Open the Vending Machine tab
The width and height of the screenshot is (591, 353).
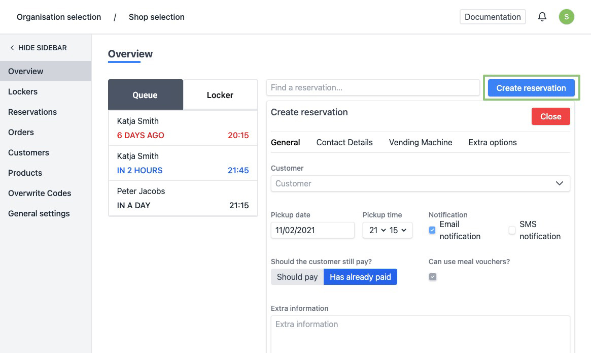(x=420, y=142)
